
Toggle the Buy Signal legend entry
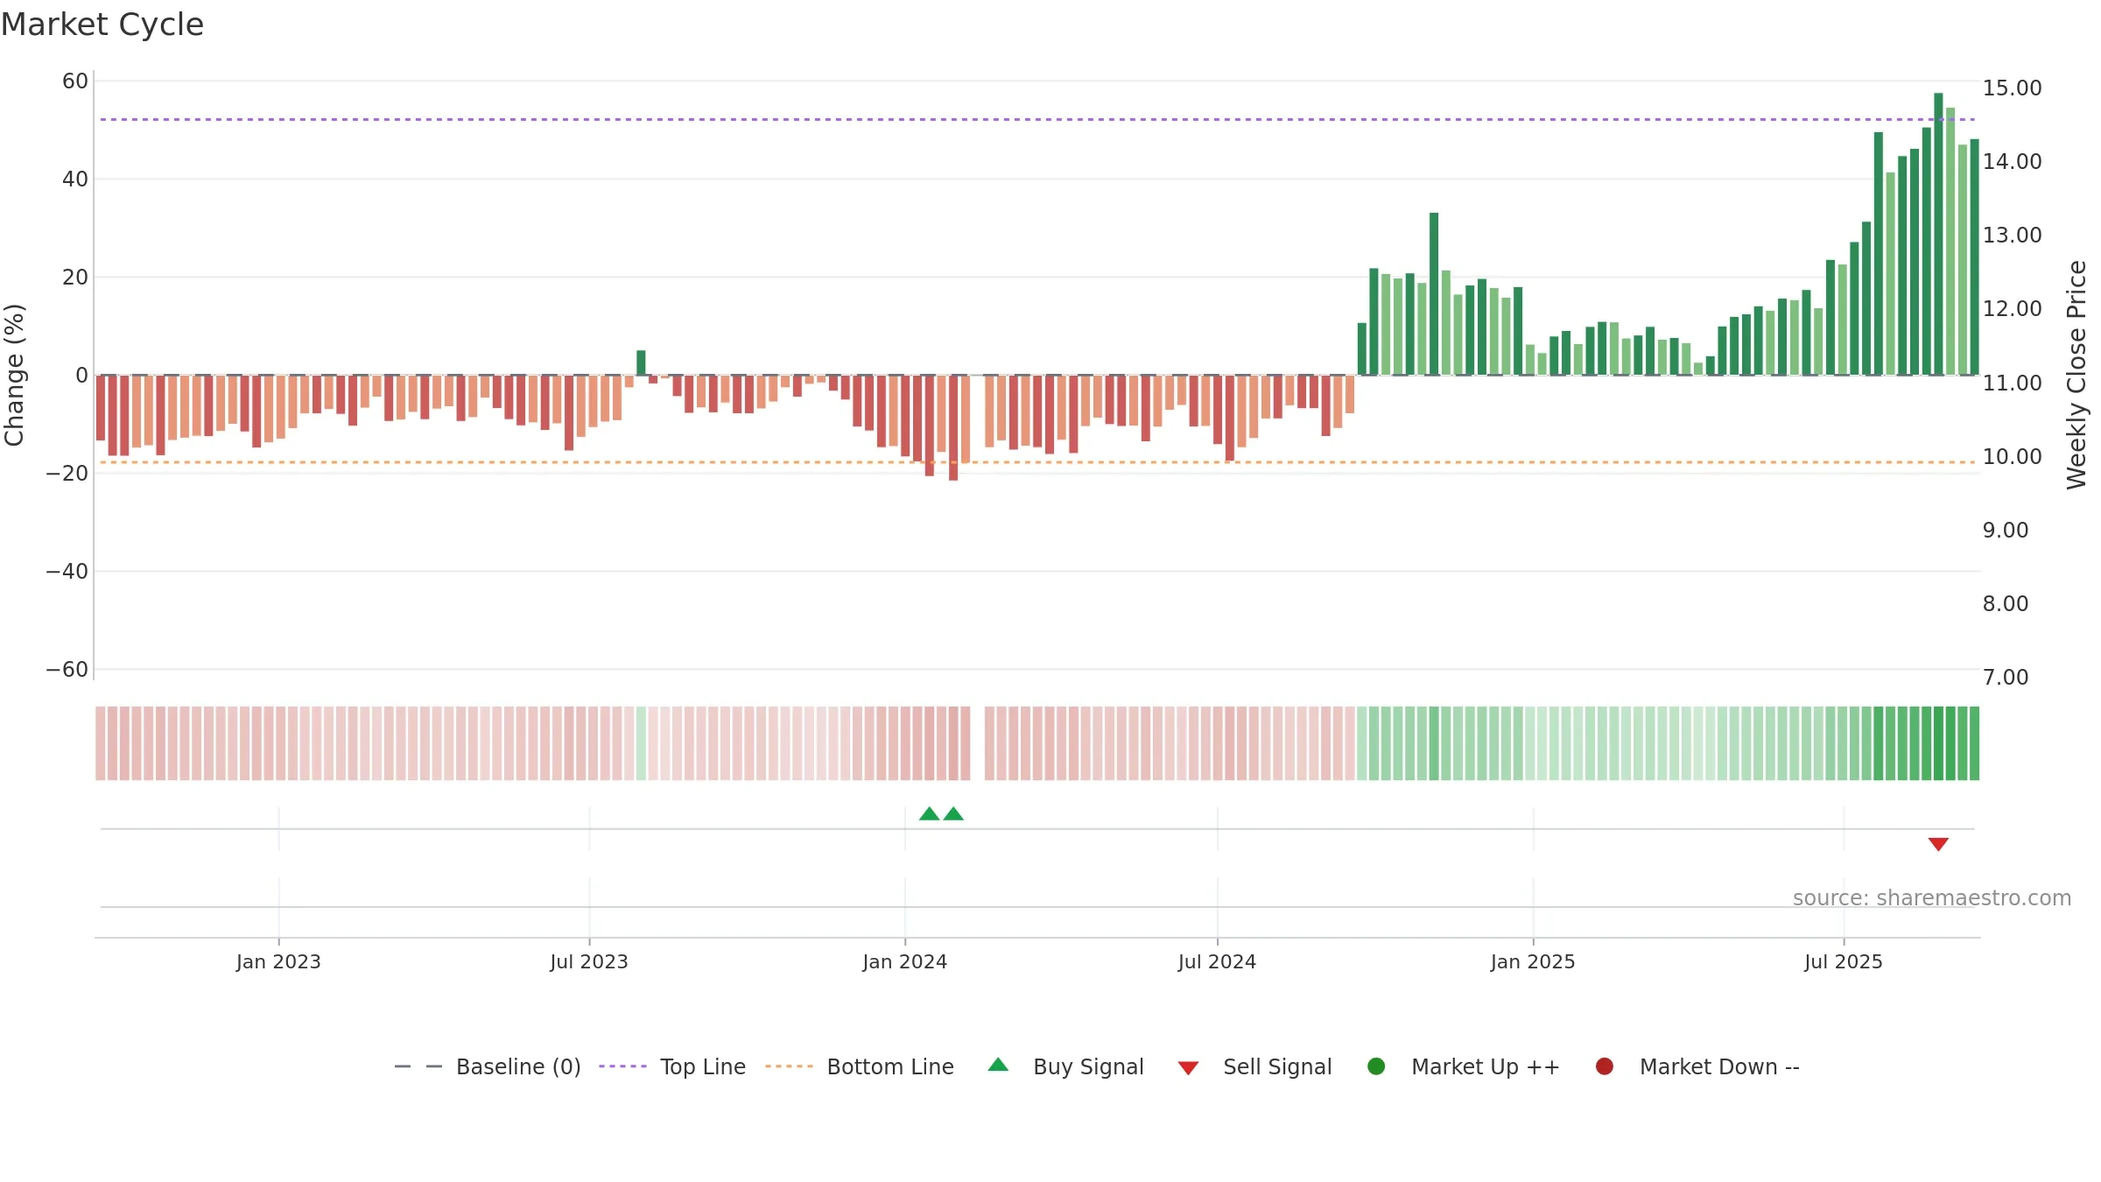1065,1066
